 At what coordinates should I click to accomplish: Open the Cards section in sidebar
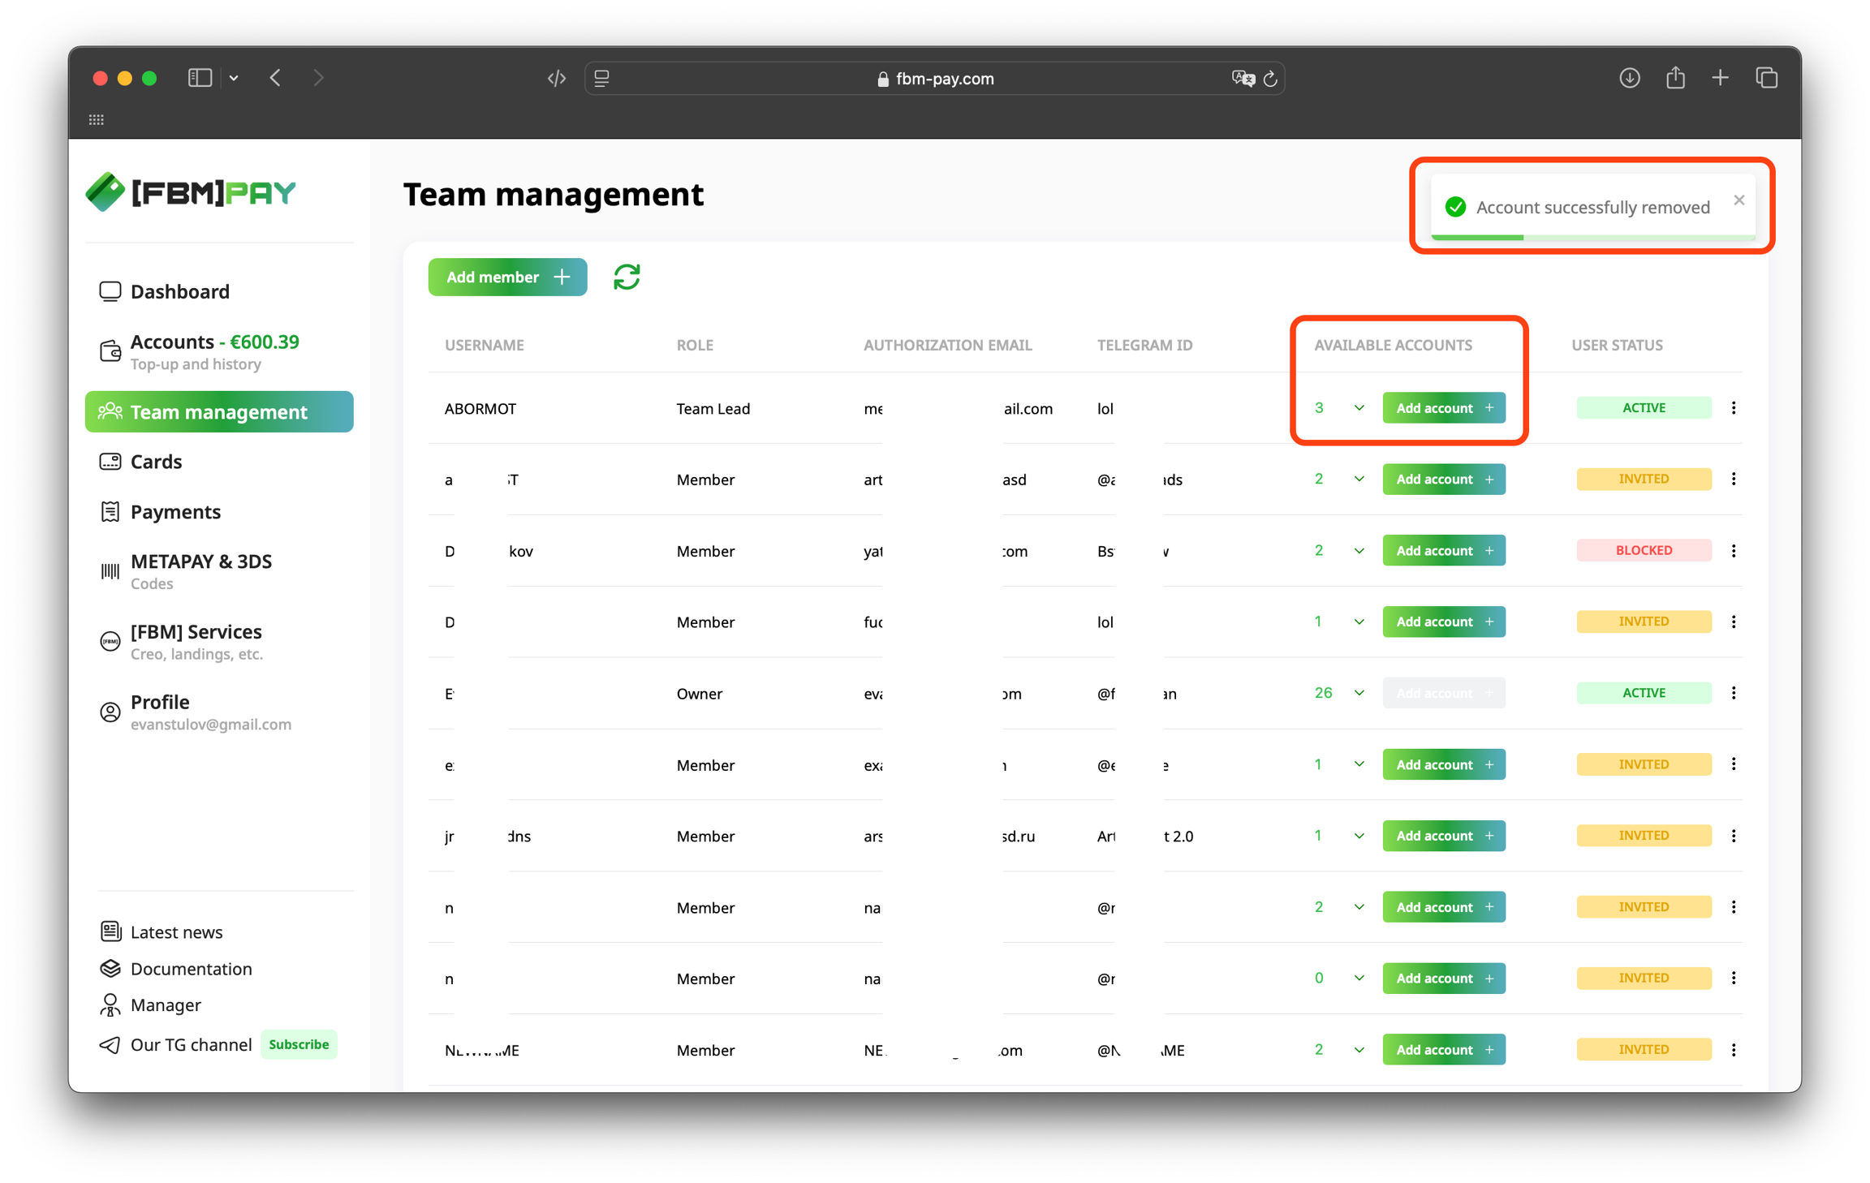(x=156, y=462)
